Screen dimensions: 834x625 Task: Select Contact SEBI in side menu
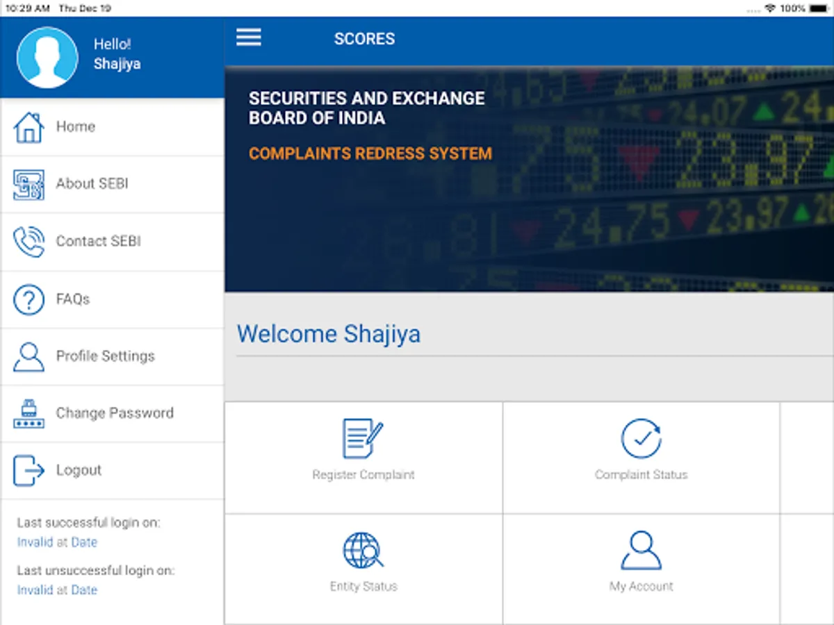click(x=112, y=242)
